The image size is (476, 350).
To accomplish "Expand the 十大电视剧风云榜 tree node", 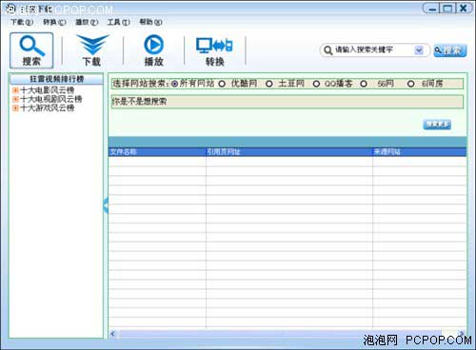I will pos(15,99).
